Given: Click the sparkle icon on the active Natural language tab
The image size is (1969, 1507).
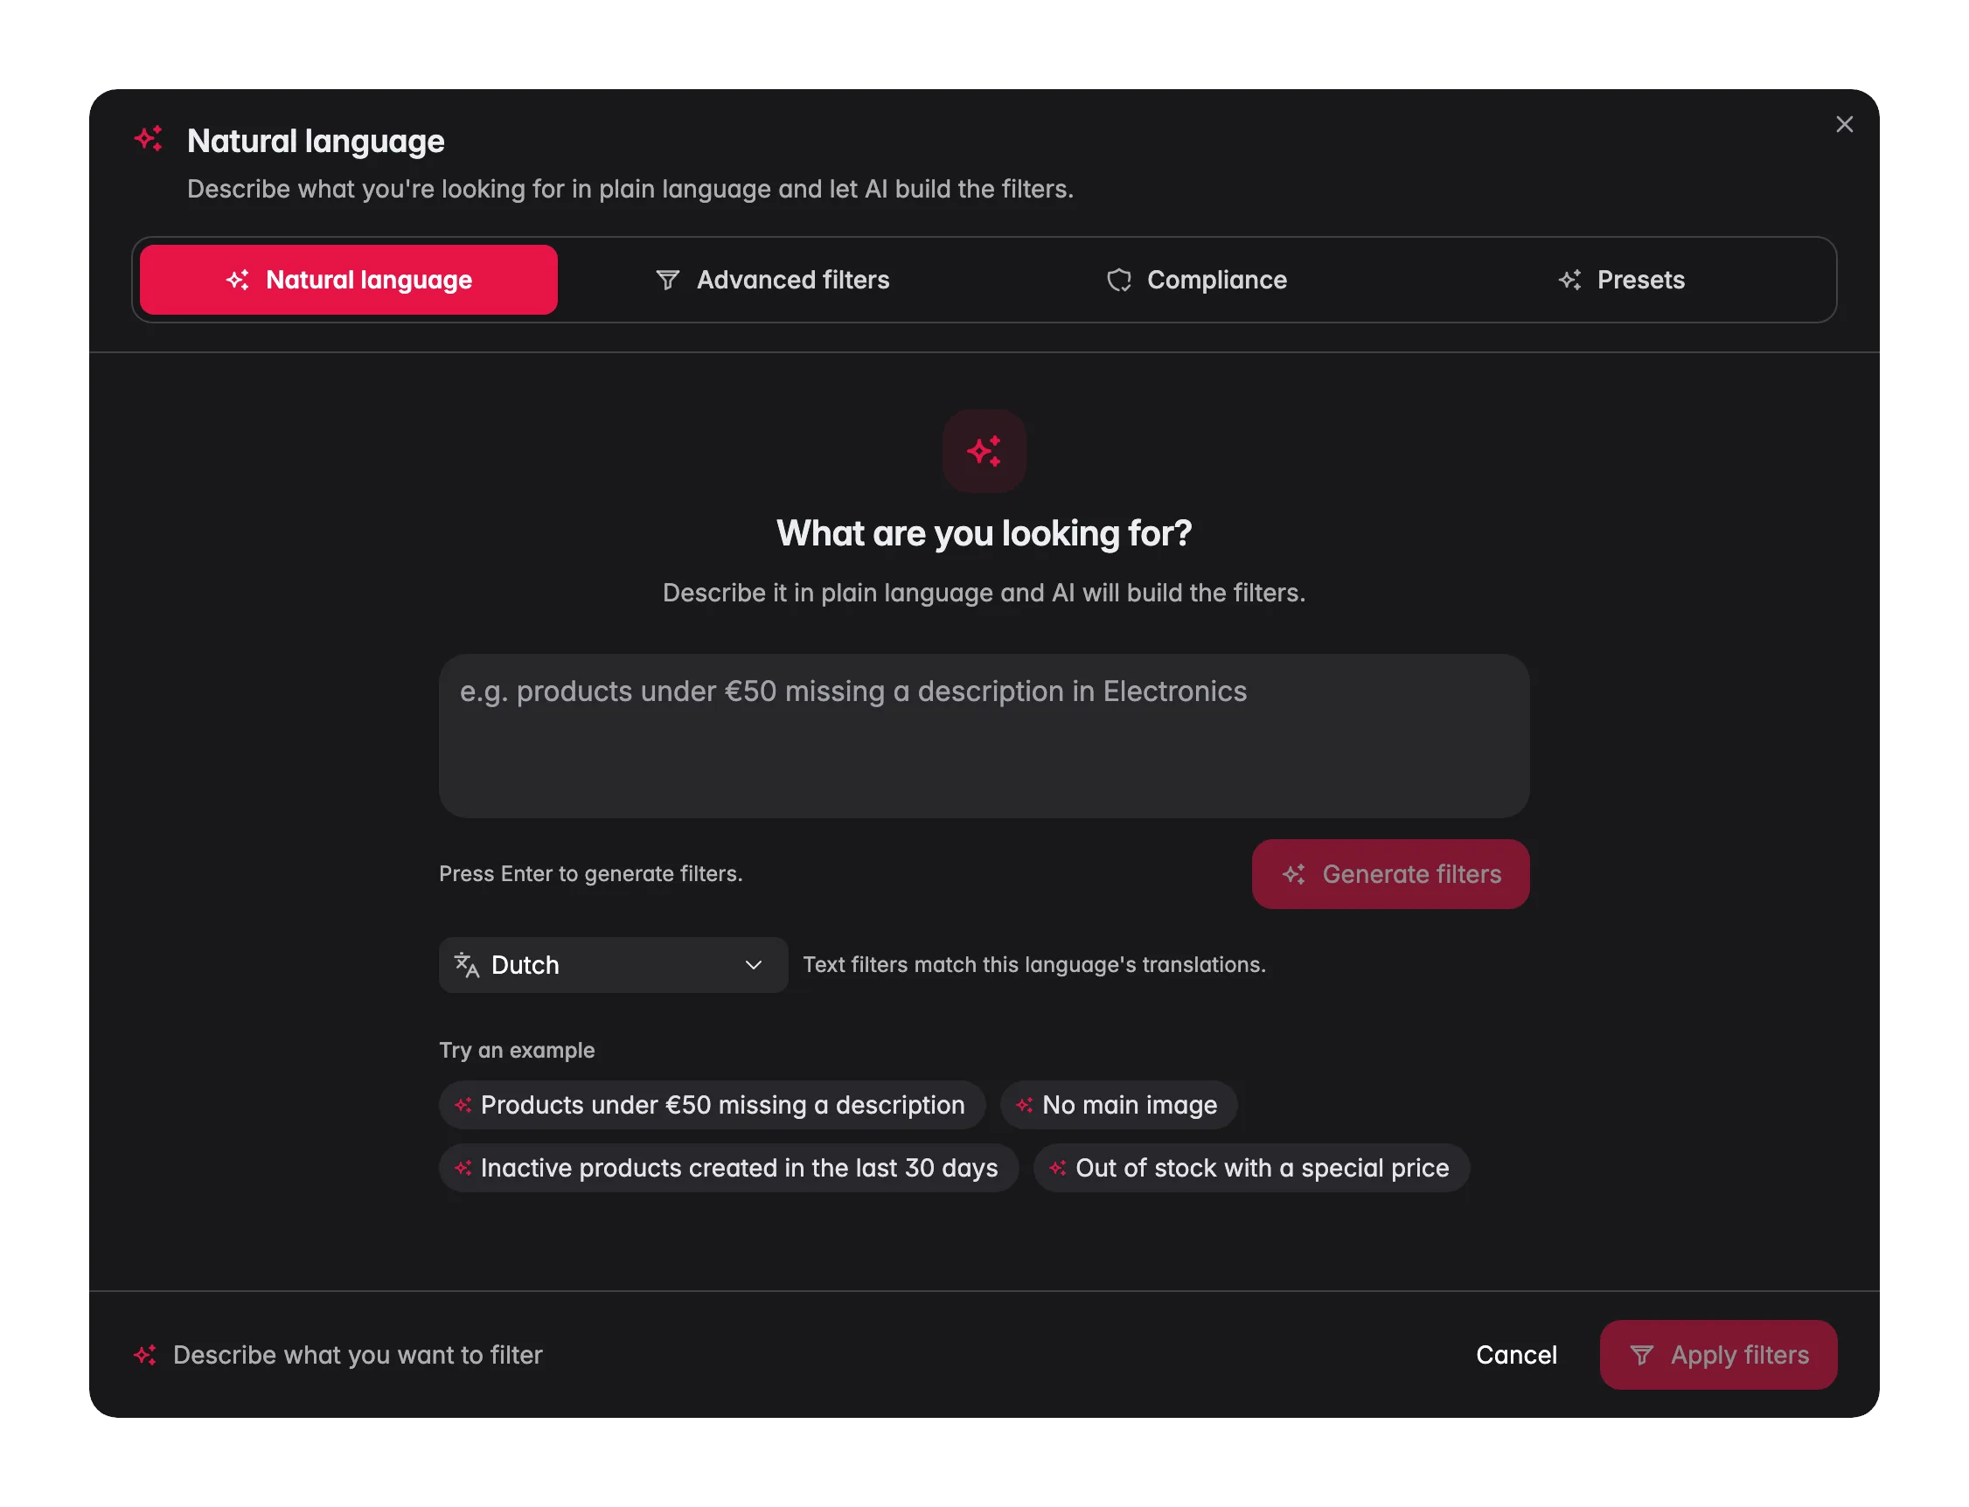Looking at the screenshot, I should [238, 280].
